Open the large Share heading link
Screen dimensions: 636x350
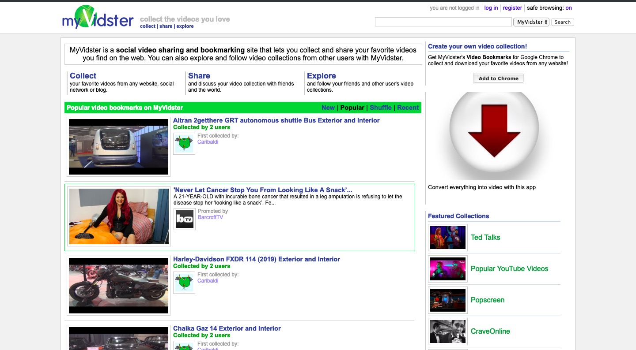tap(199, 76)
